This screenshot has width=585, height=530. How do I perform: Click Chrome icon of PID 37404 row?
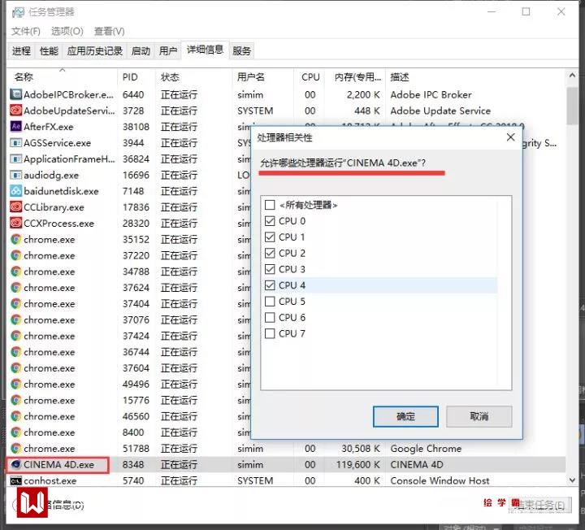coord(15,303)
